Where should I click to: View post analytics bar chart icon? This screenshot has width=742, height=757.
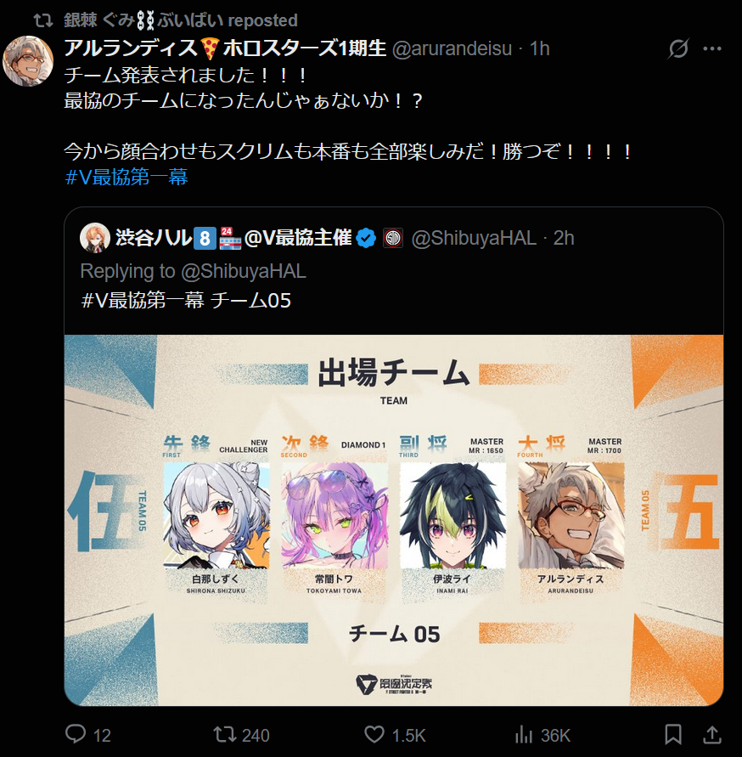click(x=524, y=735)
